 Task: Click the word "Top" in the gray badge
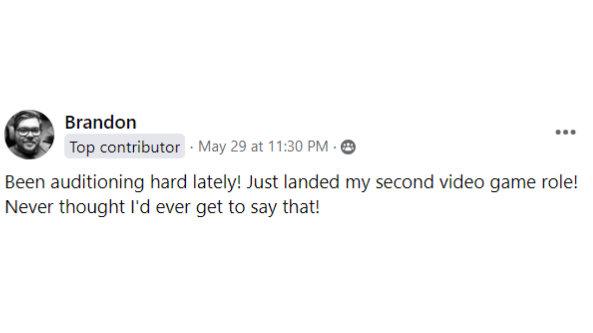click(83, 148)
